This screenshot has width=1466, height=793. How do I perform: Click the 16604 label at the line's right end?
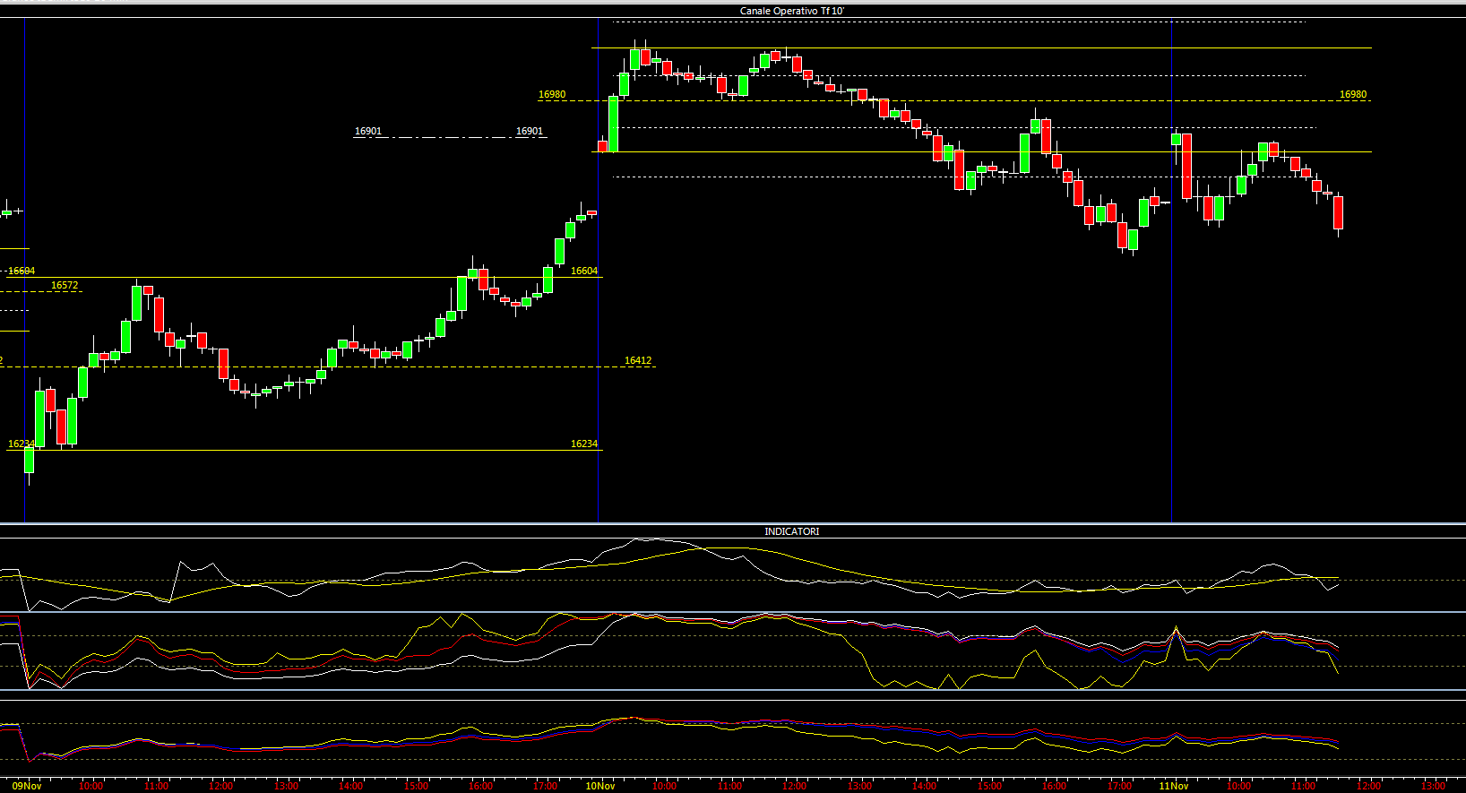(584, 271)
